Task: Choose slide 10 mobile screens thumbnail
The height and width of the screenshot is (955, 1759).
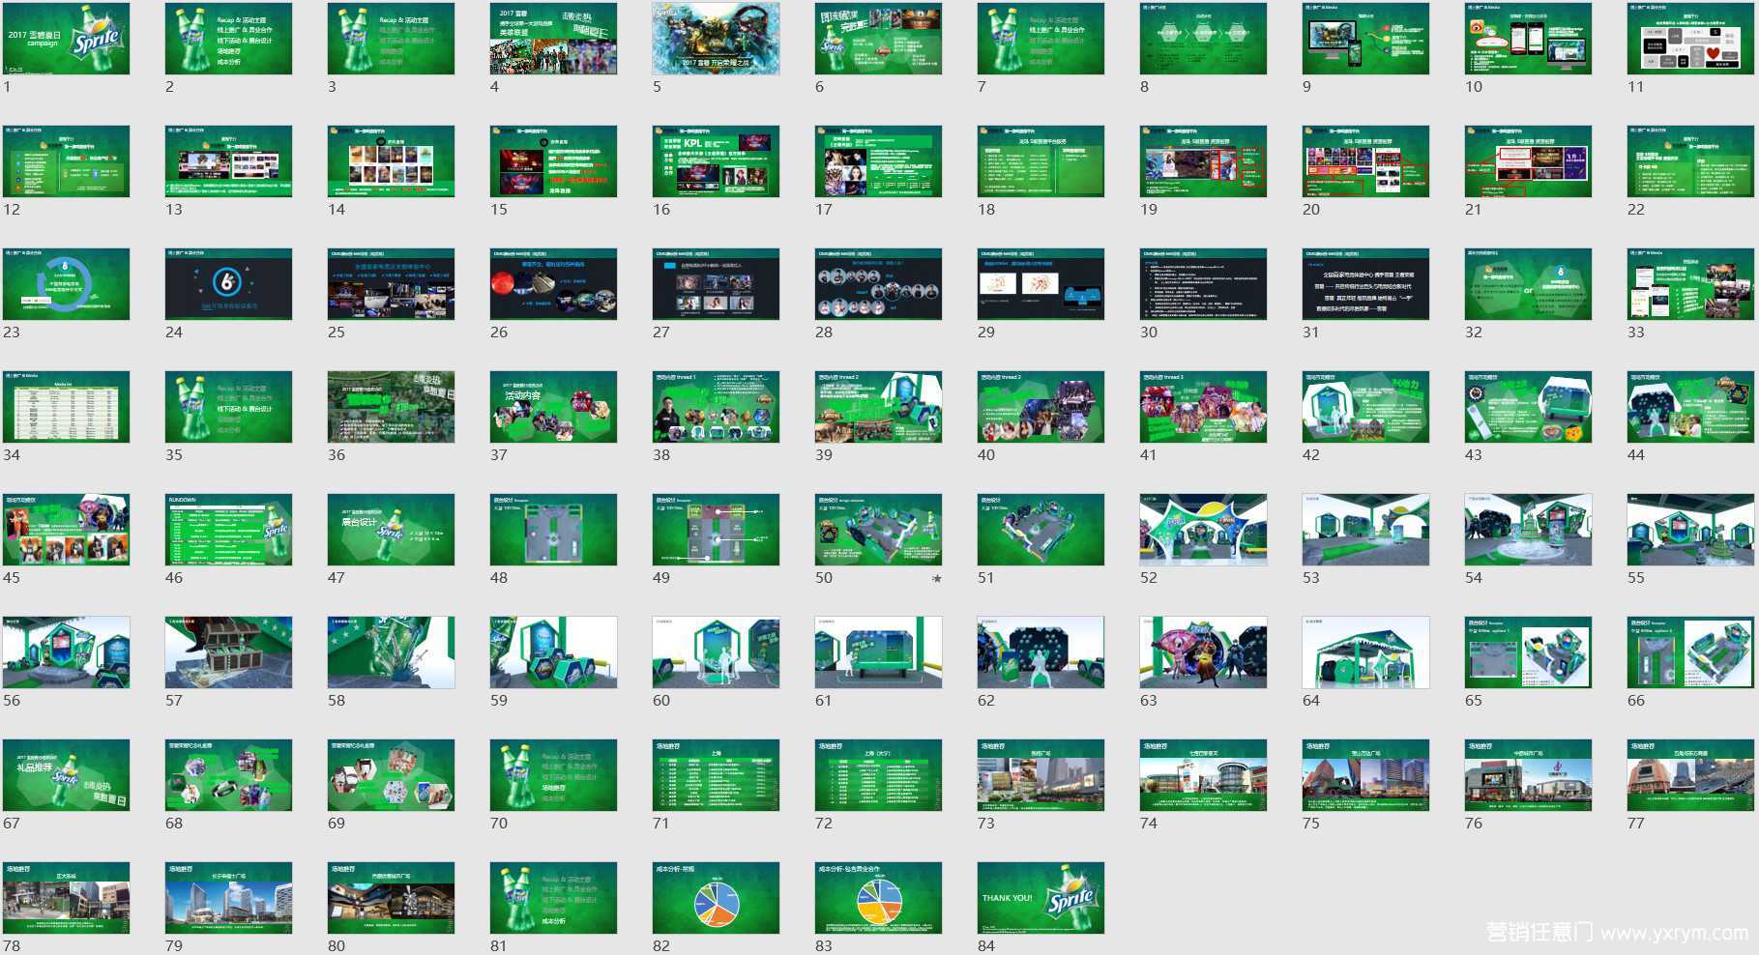Action: tap(1528, 39)
